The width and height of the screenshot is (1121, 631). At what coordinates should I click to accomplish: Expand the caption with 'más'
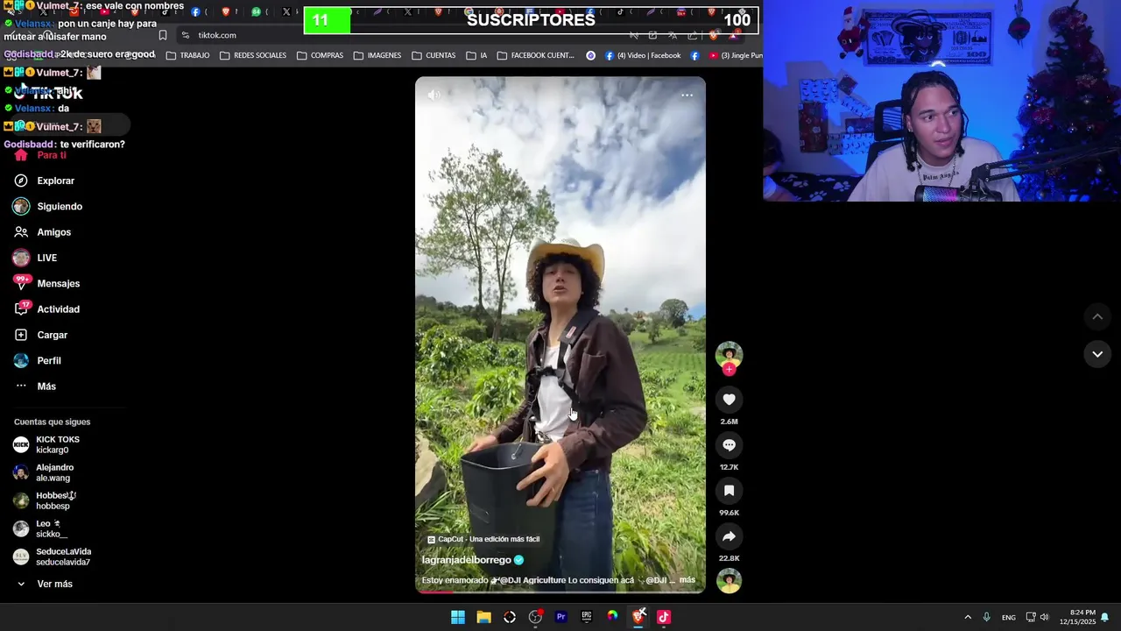[x=687, y=580]
